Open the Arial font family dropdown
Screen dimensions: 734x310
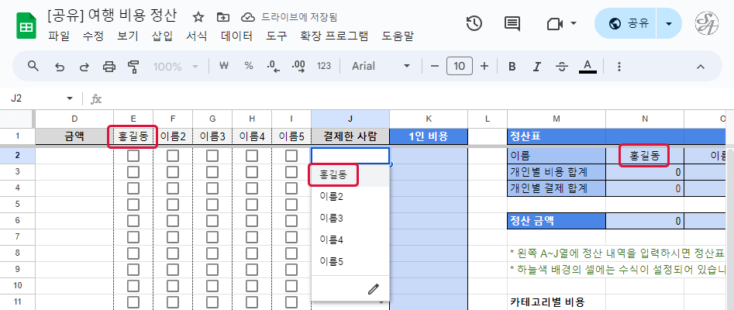(x=381, y=67)
